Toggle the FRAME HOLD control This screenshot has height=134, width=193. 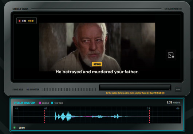pyautogui.click(x=18, y=90)
